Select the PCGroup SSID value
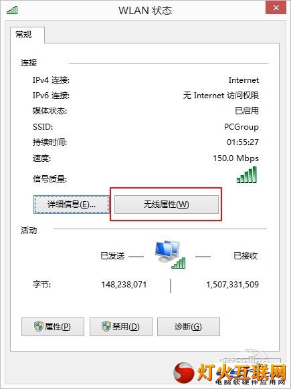Screen dimensions: 291x389 (241, 127)
